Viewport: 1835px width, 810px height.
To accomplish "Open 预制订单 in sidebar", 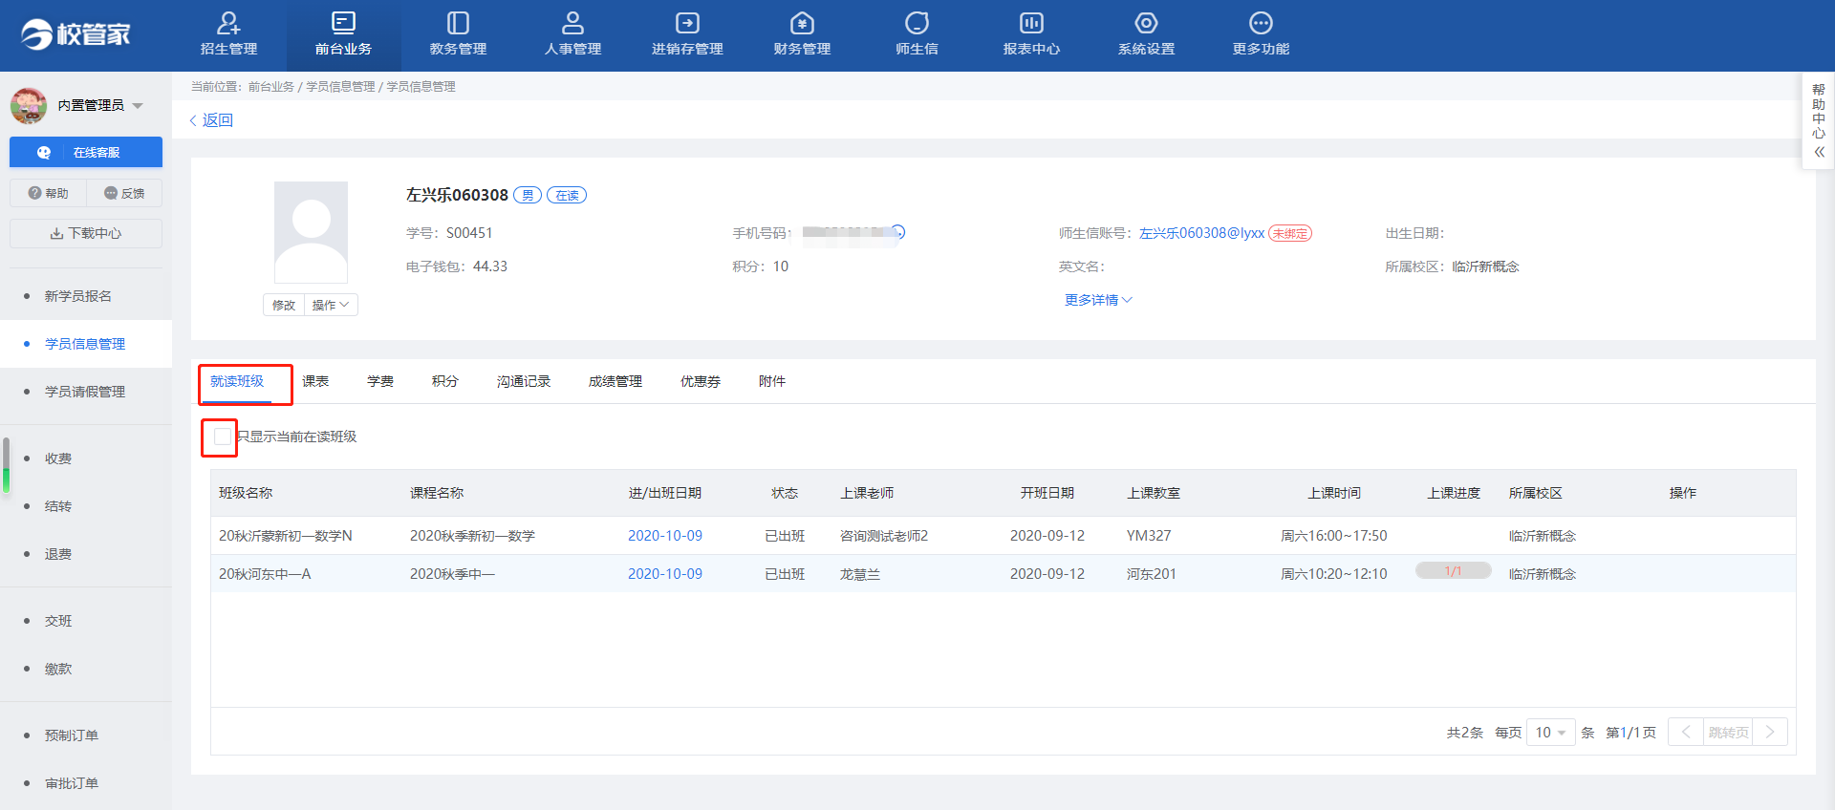I will point(72,735).
